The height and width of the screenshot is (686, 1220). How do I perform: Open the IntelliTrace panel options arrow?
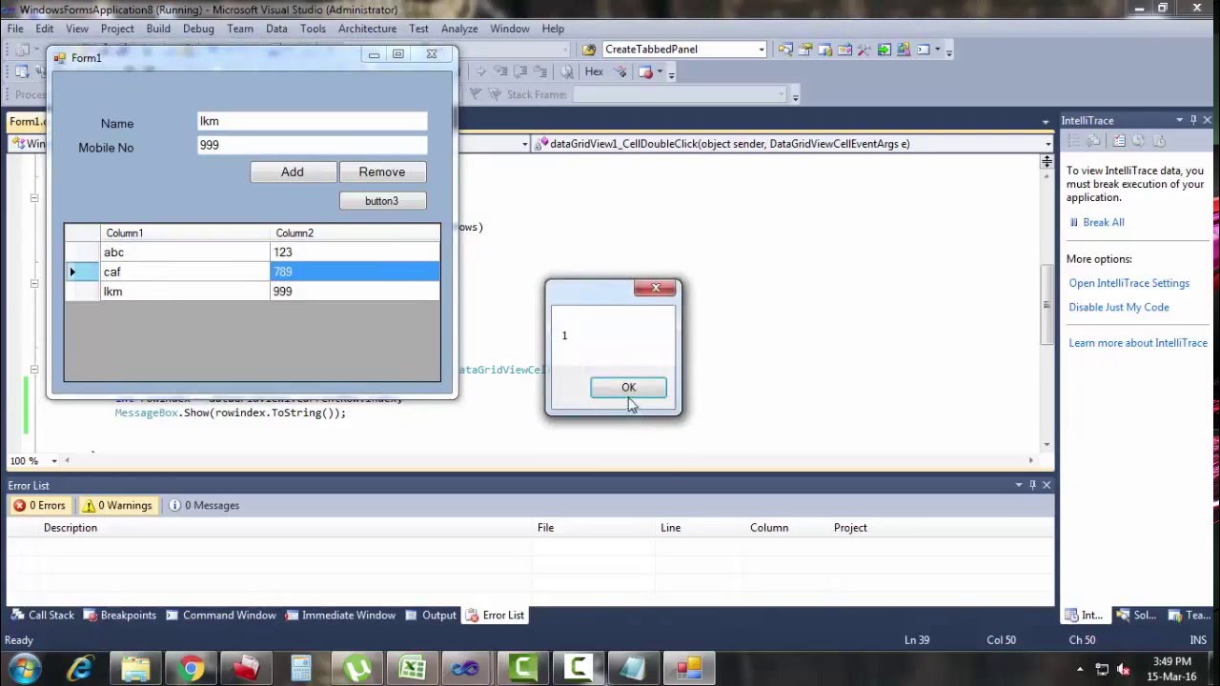[x=1179, y=120]
